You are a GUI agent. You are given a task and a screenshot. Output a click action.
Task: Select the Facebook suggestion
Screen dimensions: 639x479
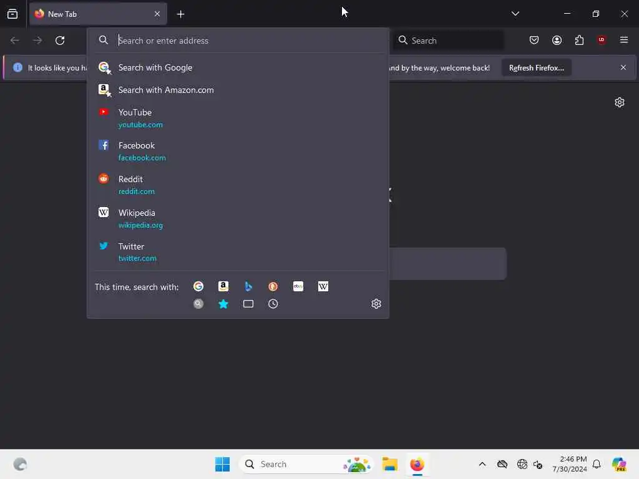[x=238, y=151]
